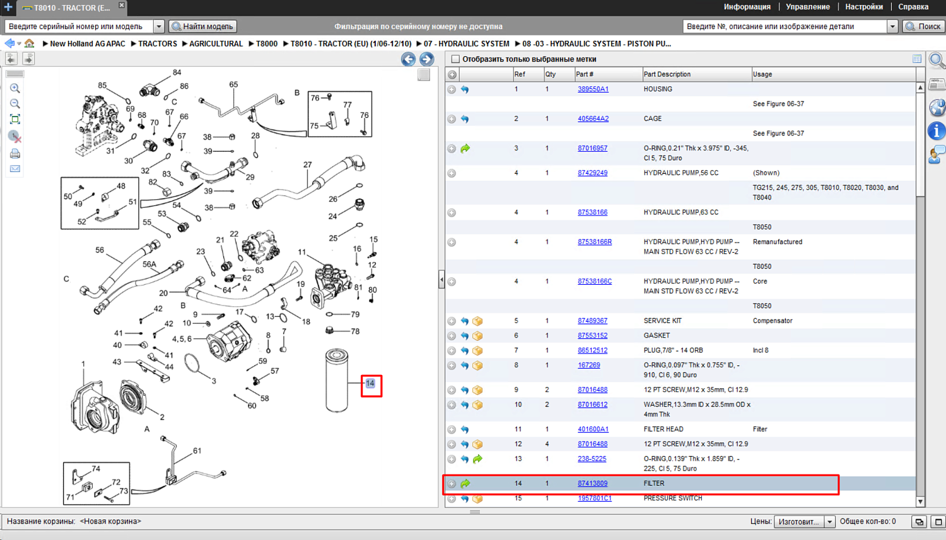Open the Информация menu
This screenshot has width=946, height=540.
coord(747,7)
